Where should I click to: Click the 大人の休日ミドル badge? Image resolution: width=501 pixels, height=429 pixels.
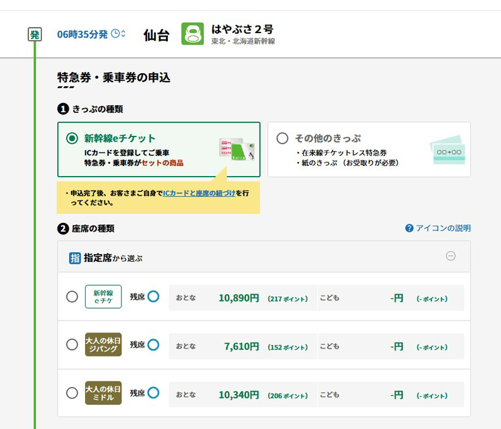click(x=103, y=393)
